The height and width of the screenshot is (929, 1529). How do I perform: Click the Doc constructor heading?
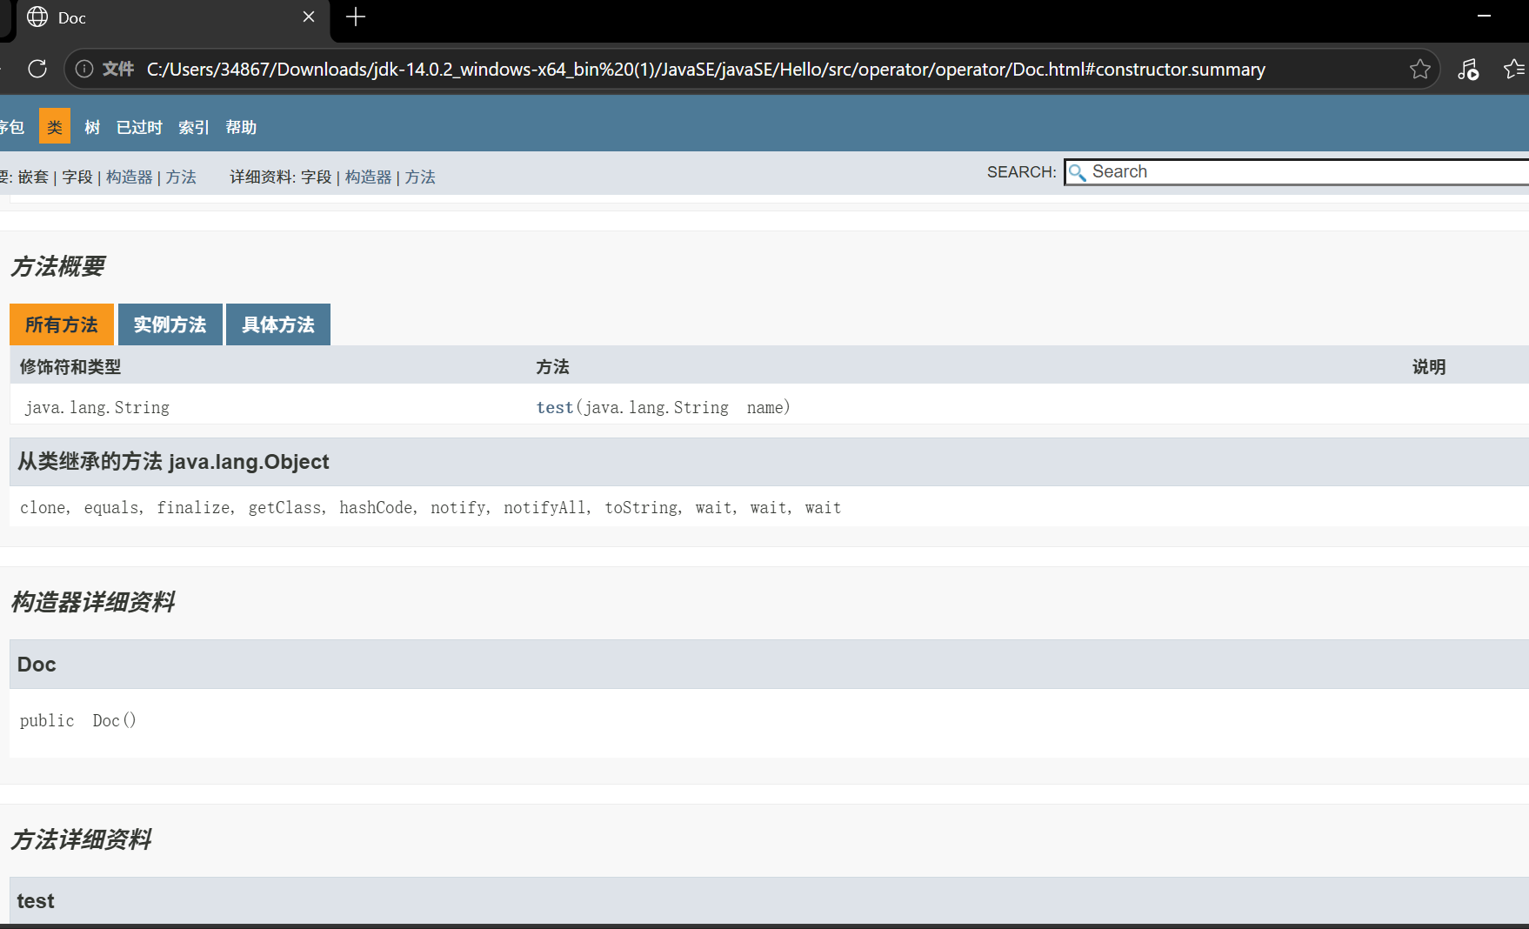point(37,664)
